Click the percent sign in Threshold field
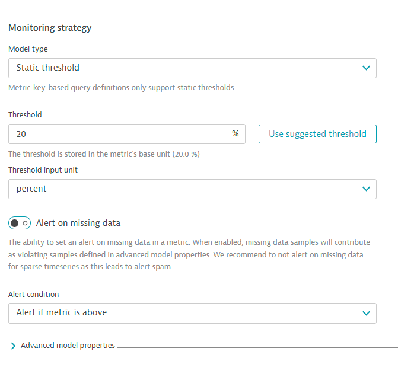Image resolution: width=398 pixels, height=367 pixels. coord(235,134)
